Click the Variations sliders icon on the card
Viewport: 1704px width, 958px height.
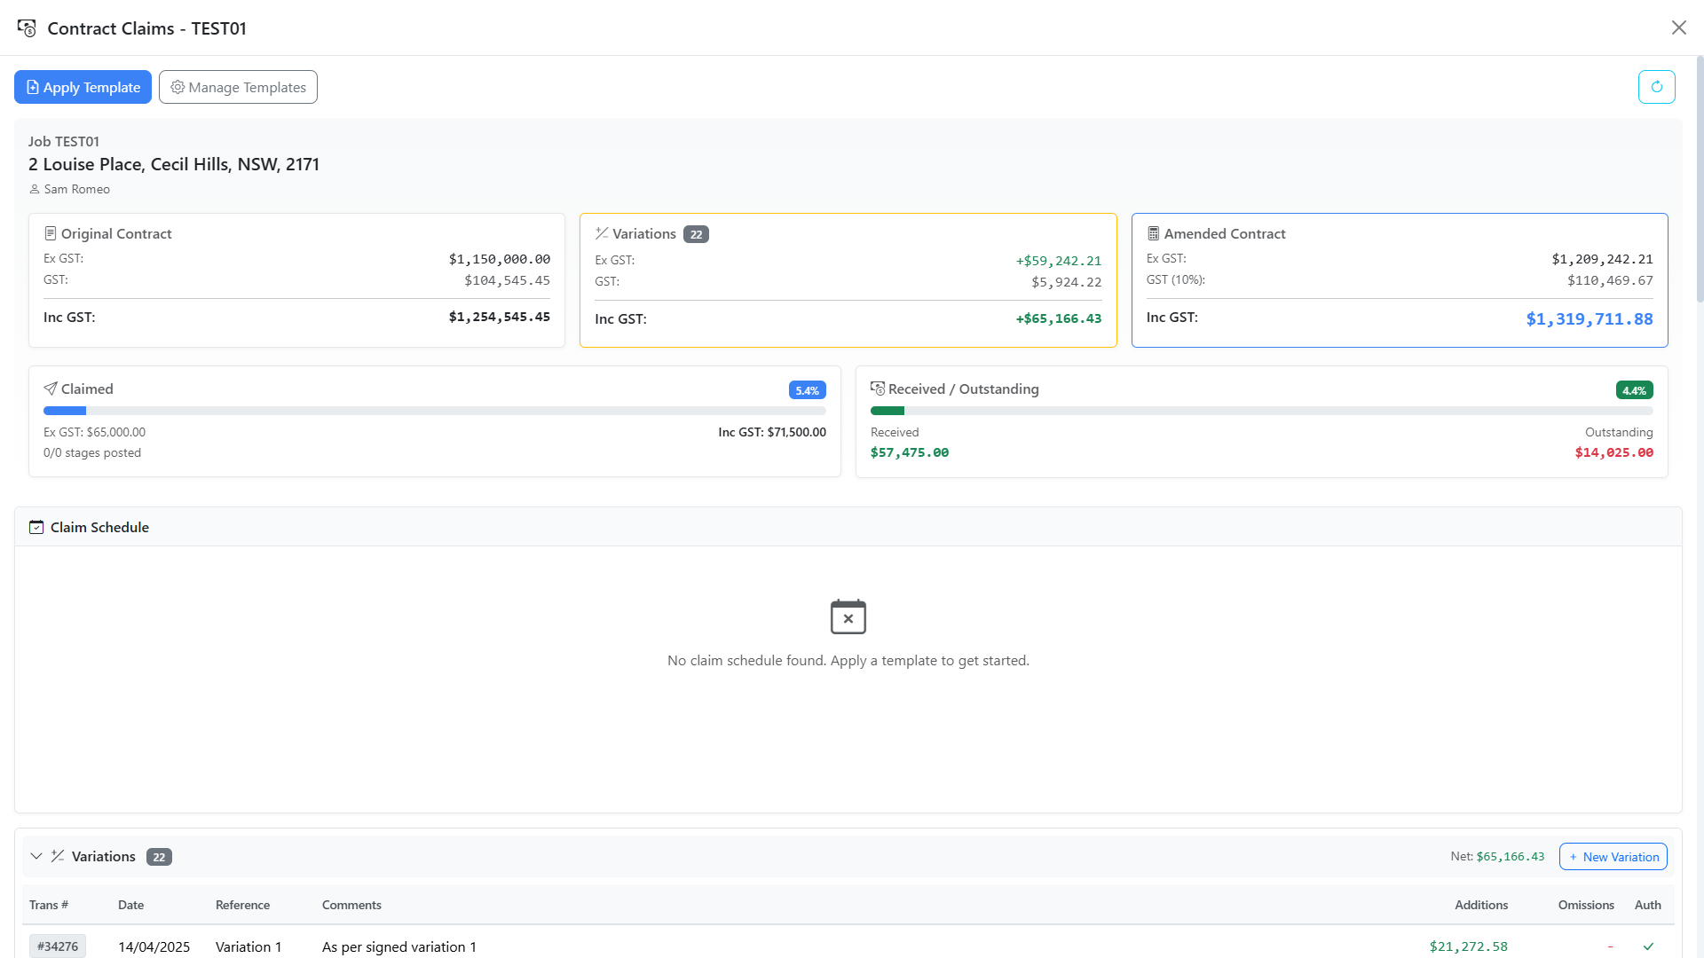pos(602,233)
